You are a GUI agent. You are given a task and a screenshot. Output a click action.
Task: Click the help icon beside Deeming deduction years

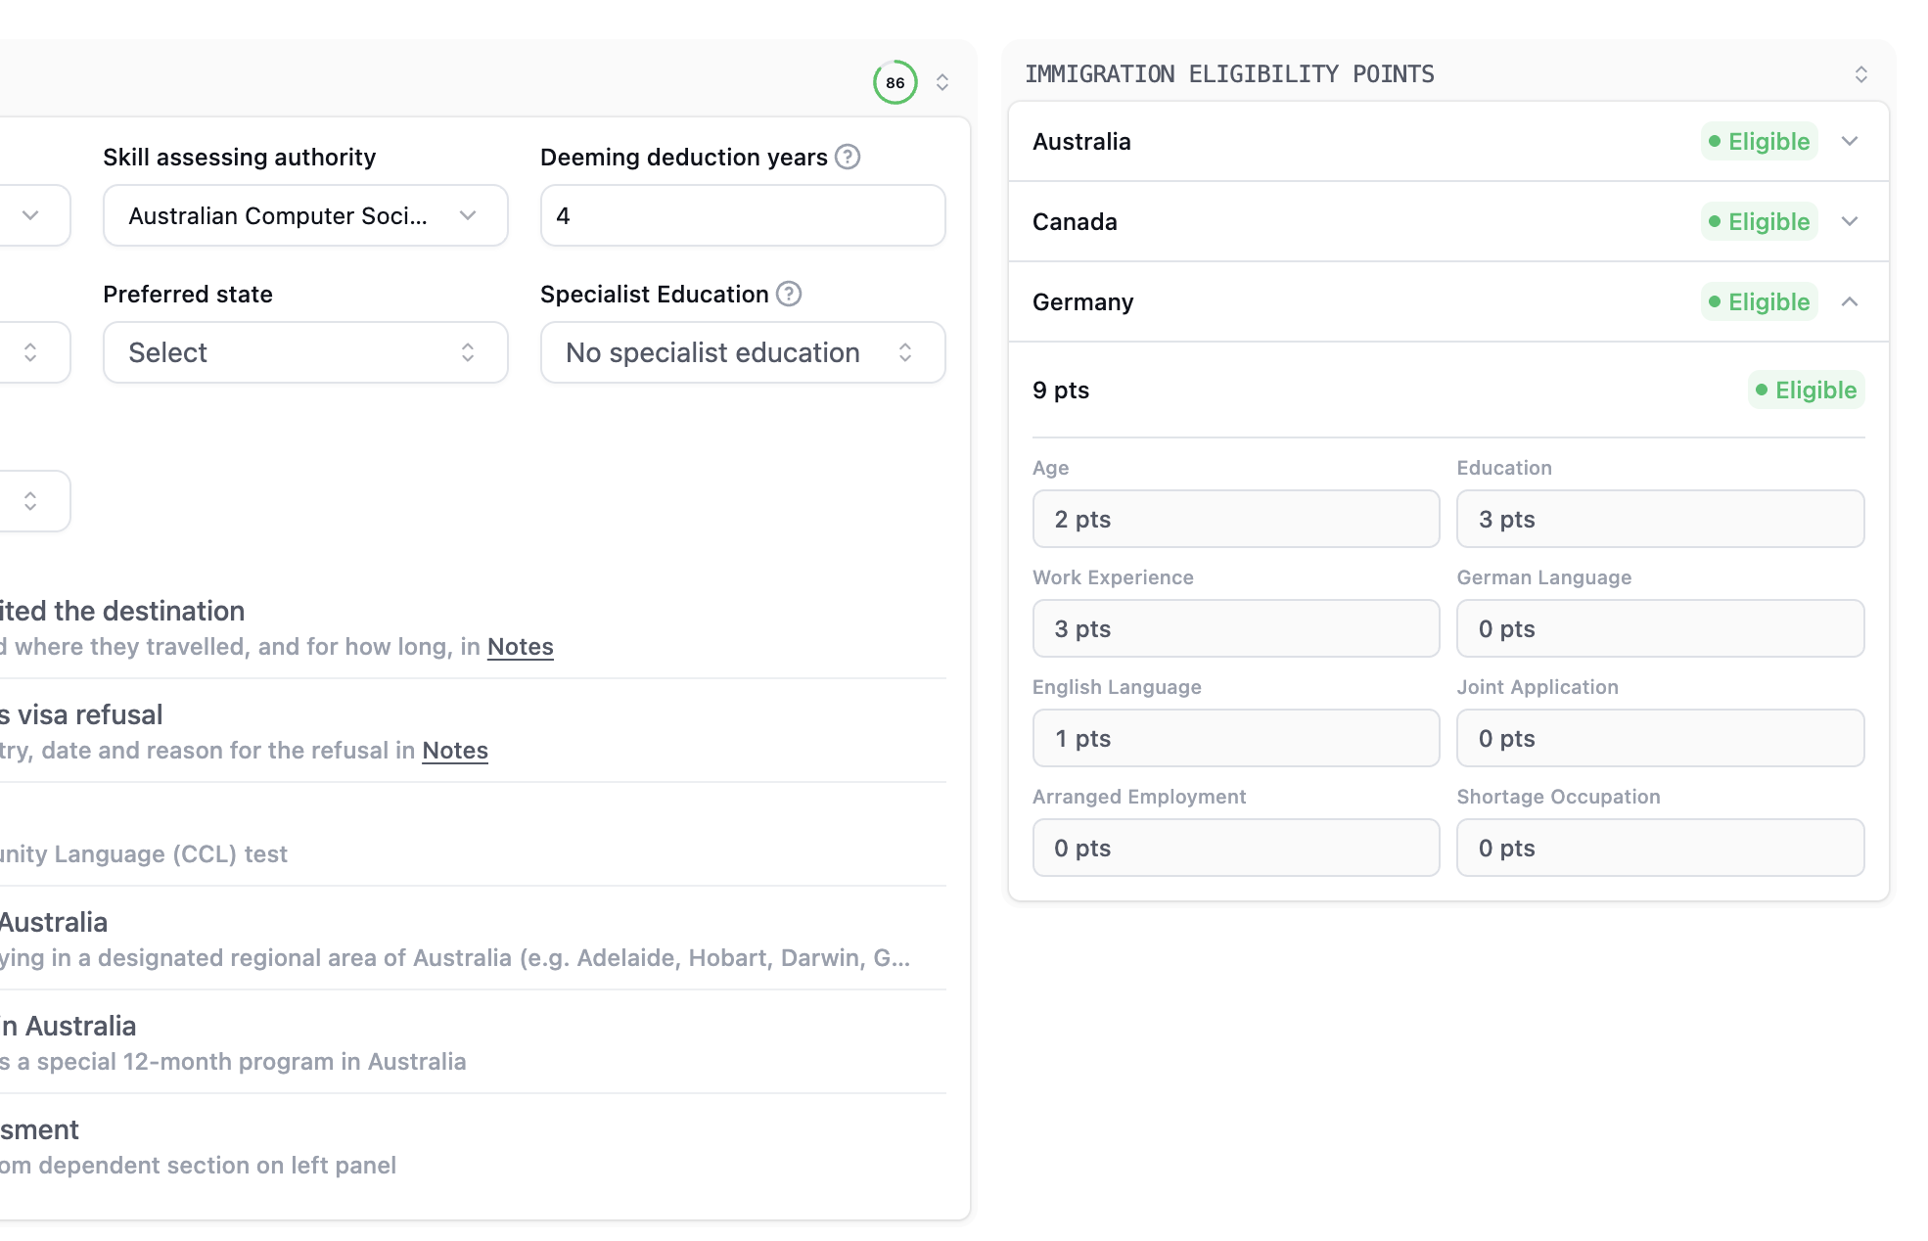848,157
